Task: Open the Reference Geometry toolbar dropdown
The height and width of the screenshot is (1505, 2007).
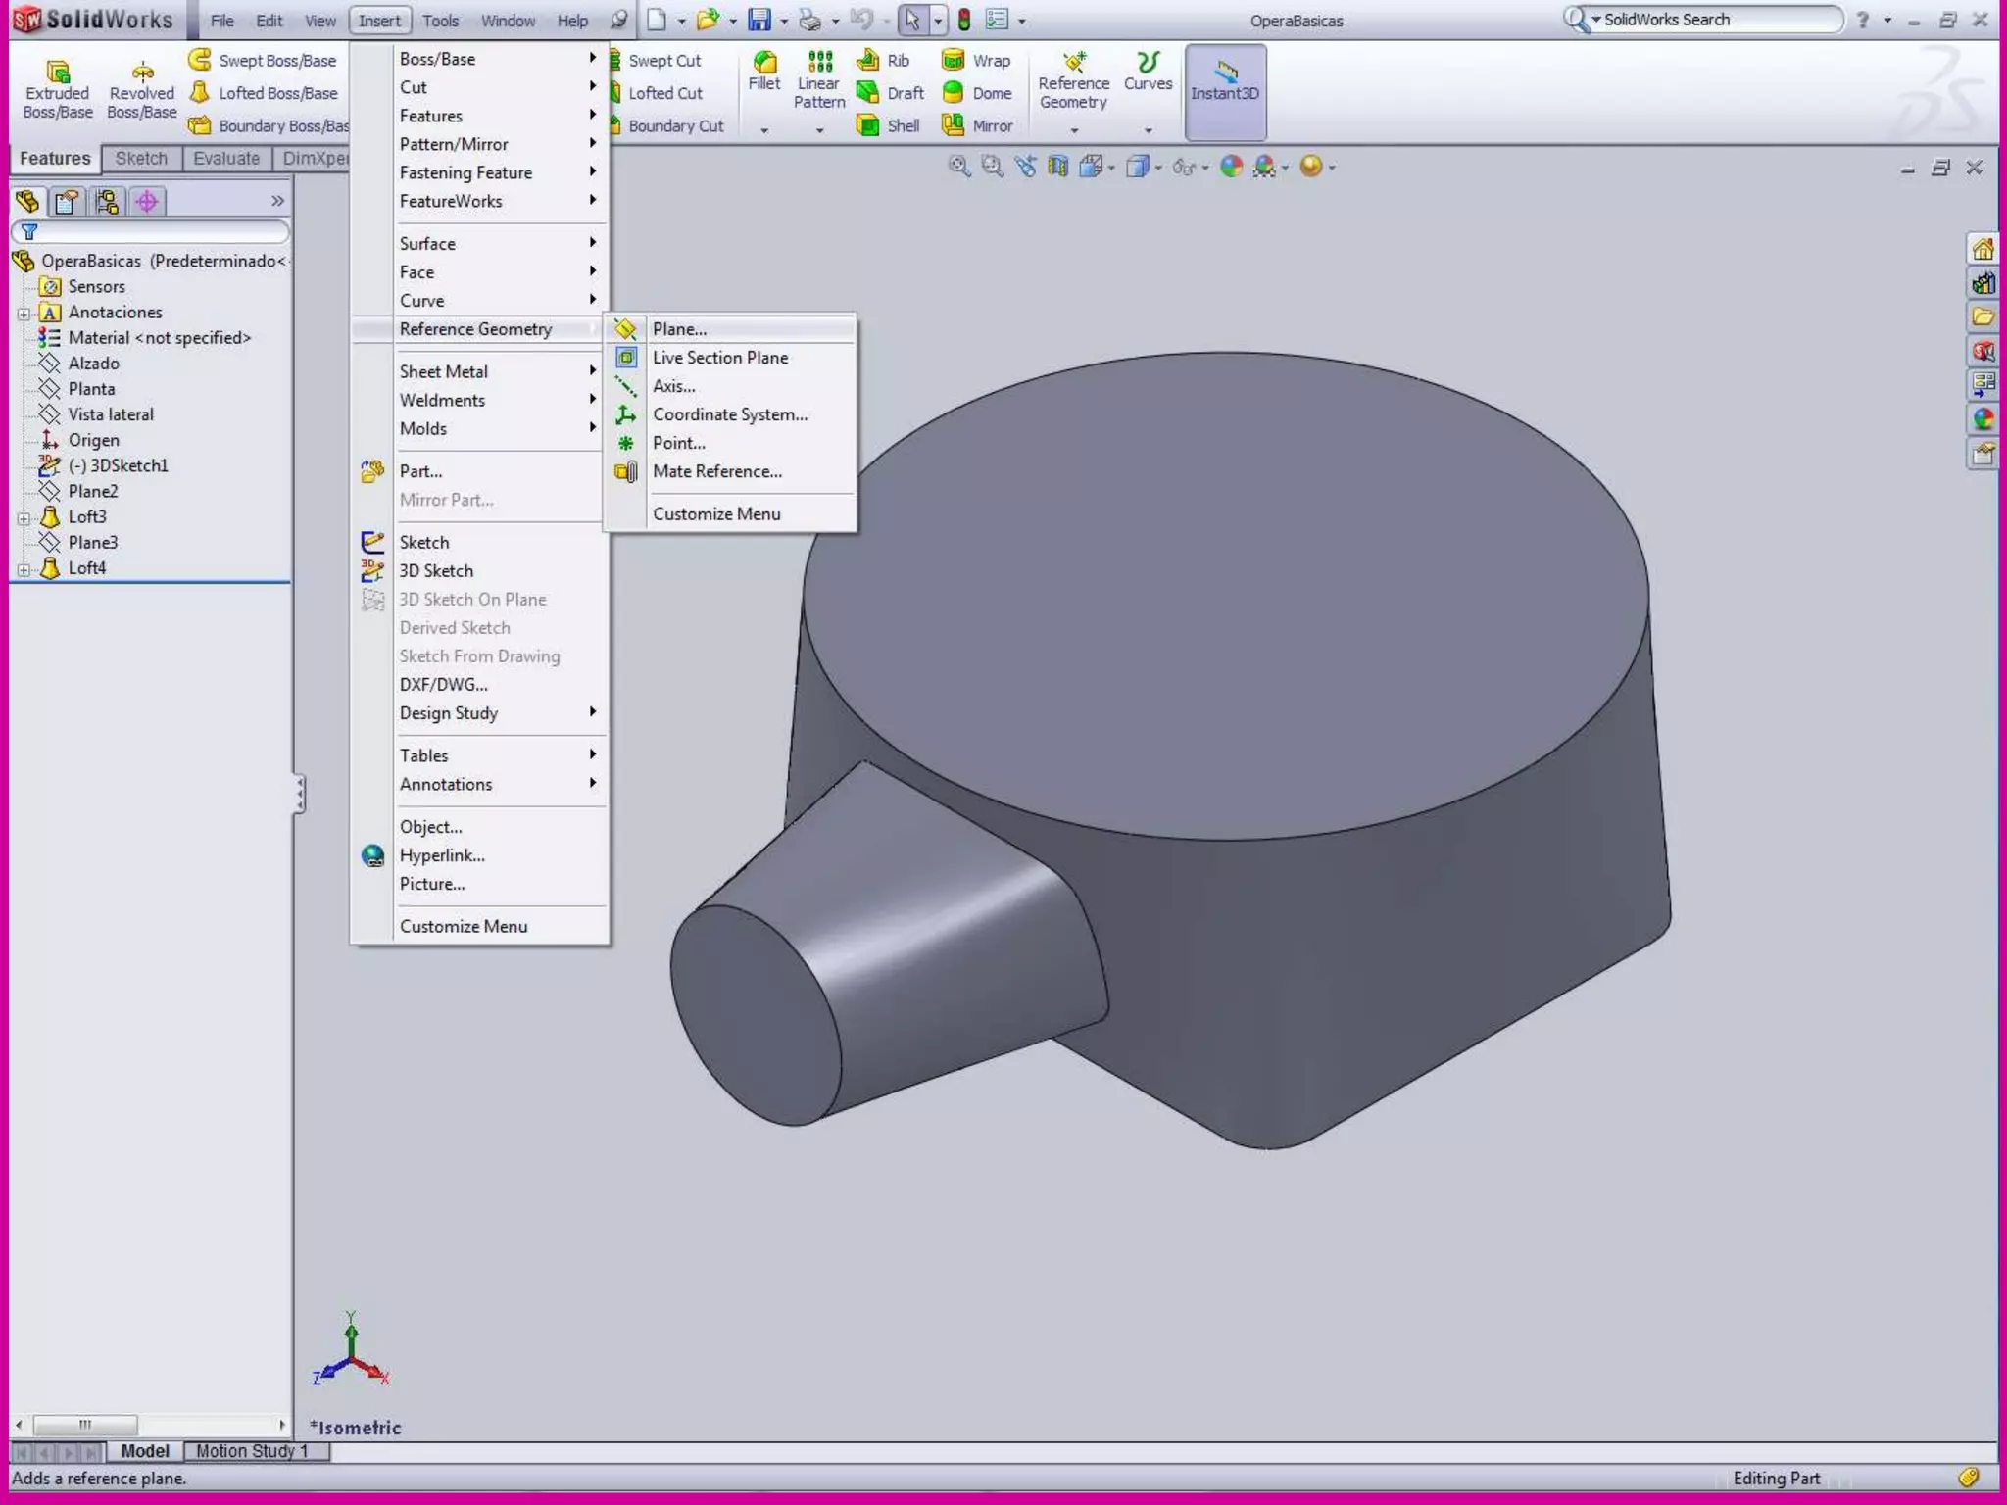Action: pos(1074,129)
